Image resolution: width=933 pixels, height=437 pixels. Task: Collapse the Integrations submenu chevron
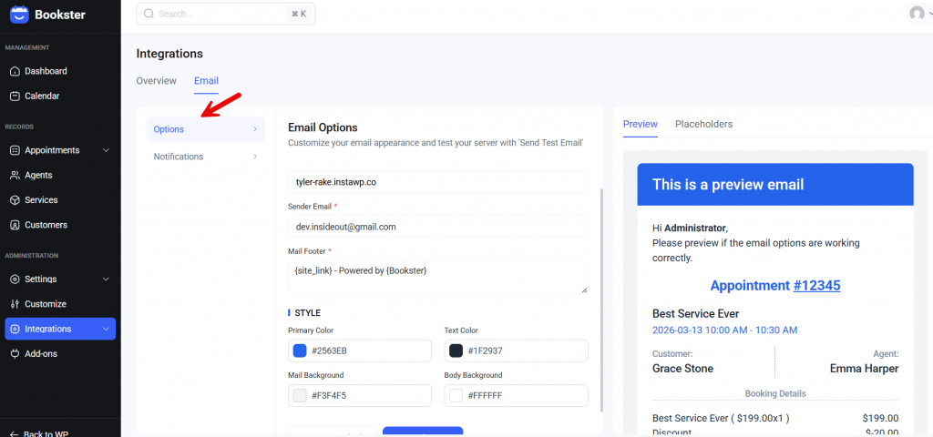(106, 330)
